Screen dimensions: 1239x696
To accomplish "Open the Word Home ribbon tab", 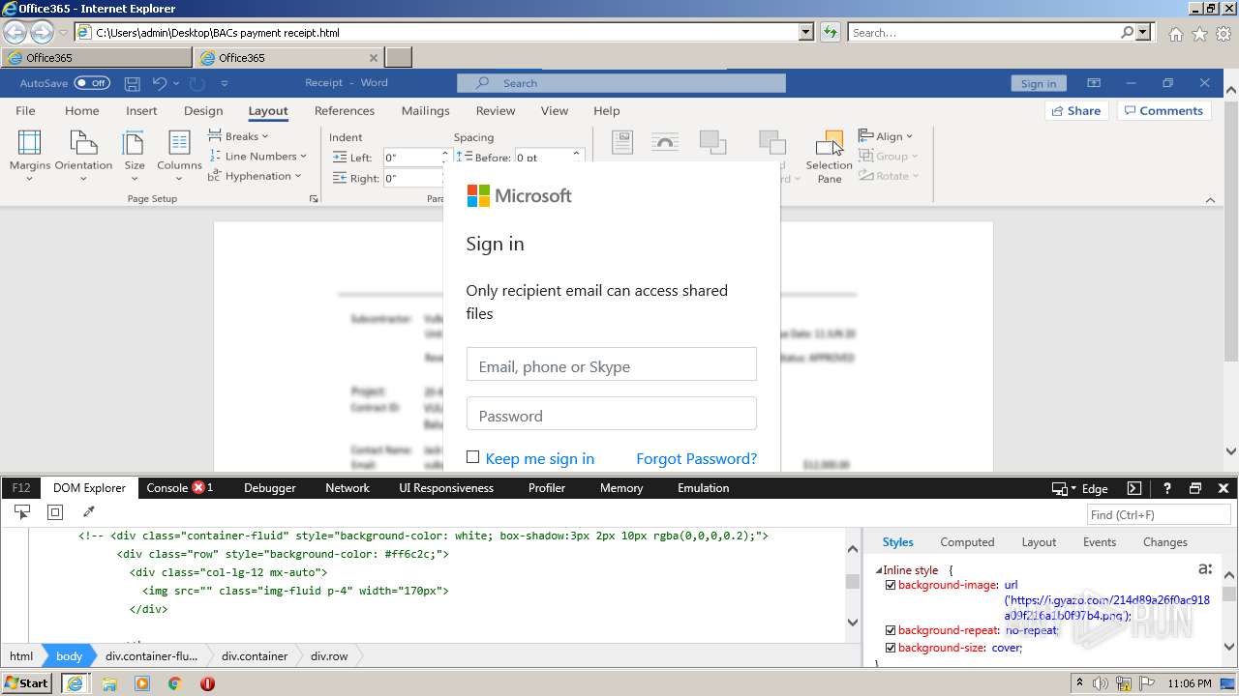I will (82, 110).
